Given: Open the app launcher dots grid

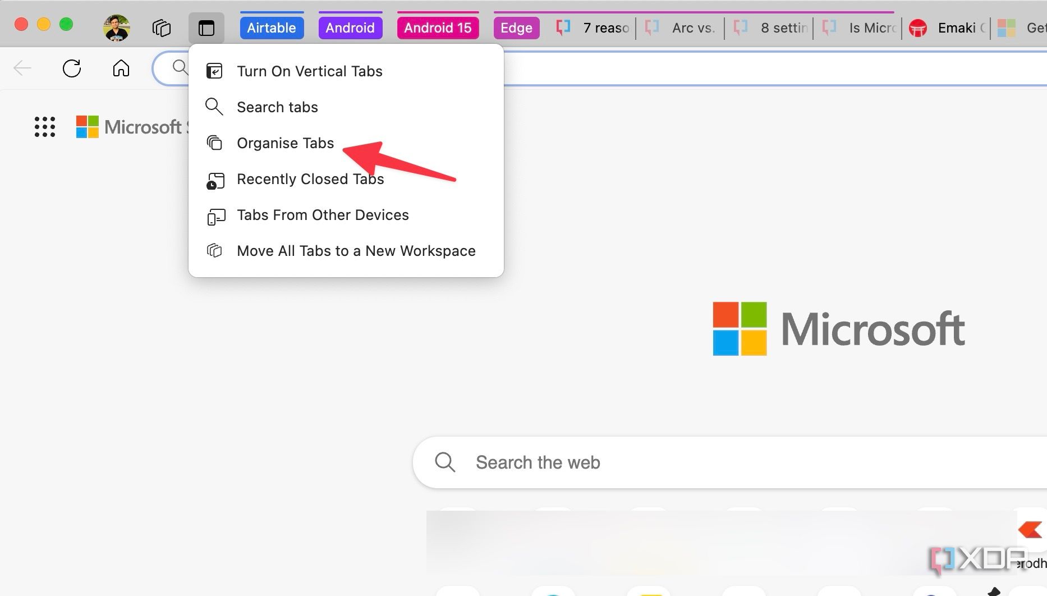Looking at the screenshot, I should (45, 127).
